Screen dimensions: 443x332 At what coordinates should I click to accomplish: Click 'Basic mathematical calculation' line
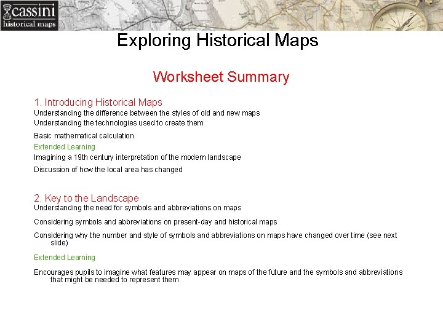(x=84, y=136)
